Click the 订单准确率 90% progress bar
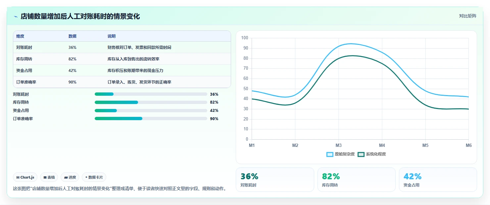Image resolution: width=490 pixels, height=205 pixels. click(151, 119)
